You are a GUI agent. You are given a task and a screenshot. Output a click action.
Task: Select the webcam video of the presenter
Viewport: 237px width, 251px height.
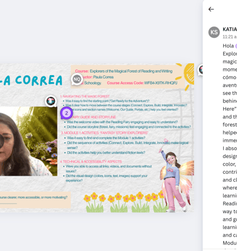[28, 141]
